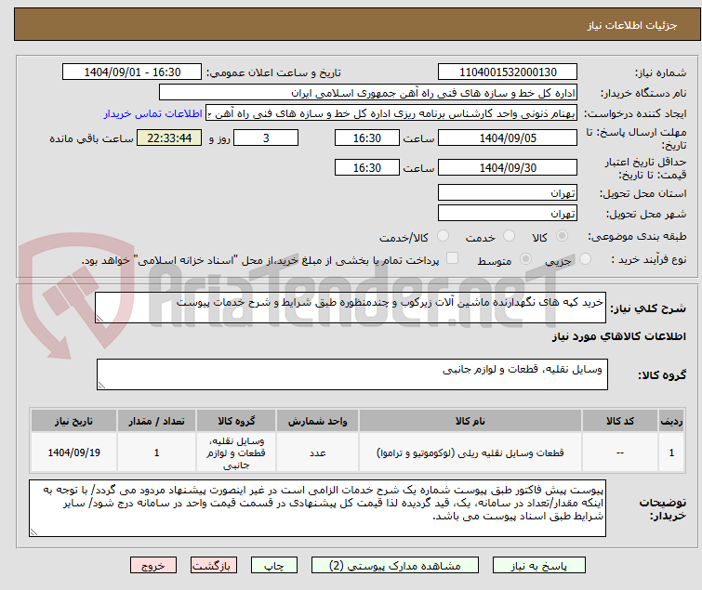Click the عدد unit cell
Screen dimensions: 702x590
pos(317,452)
